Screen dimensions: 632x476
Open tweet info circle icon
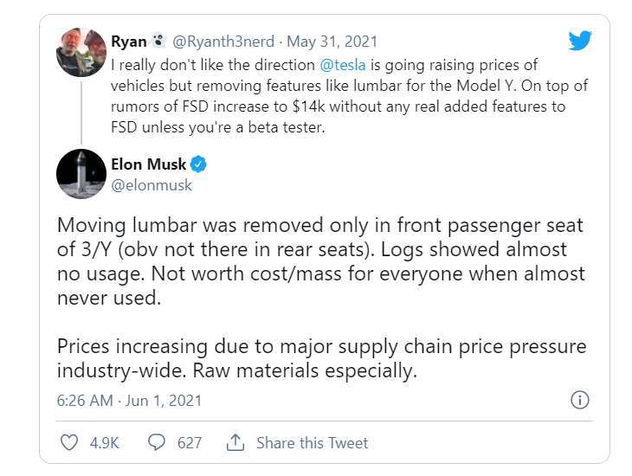coord(579,400)
